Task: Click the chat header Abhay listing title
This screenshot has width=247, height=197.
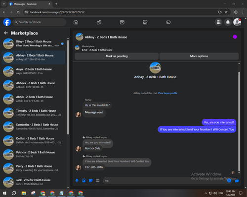Action: pos(106,37)
